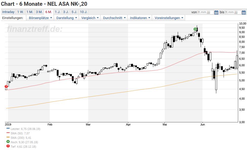Image resolution: width=247 pixels, height=150 pixels.
Task: Click the '3,00' price axis label
Action: pyautogui.click(x=242, y=122)
